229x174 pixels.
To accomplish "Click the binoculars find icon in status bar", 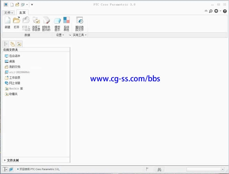I will (x=159, y=169).
